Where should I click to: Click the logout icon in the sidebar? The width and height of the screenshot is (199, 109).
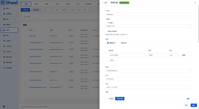pos(4,68)
